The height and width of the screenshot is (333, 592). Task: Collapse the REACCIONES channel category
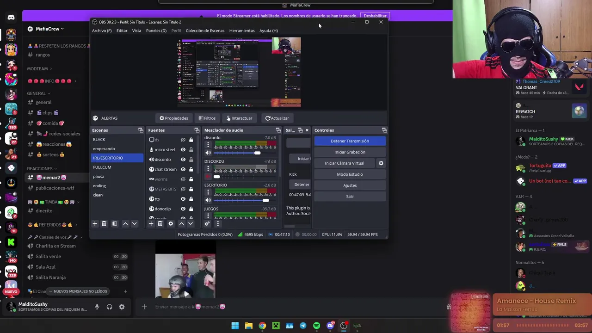point(42,169)
